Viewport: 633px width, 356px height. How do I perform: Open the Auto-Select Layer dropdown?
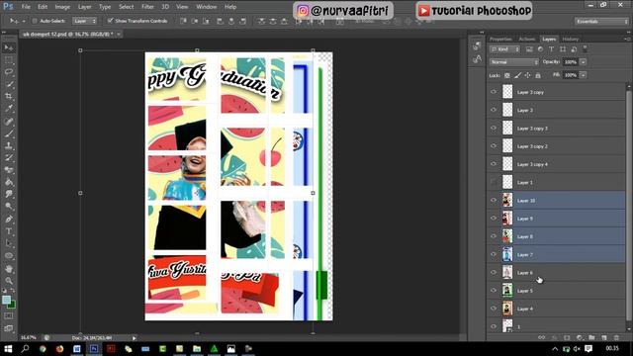85,21
